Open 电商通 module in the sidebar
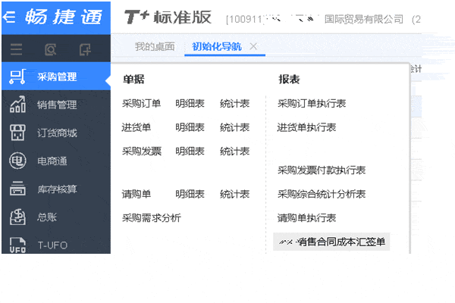Screen dimensions: 455x303 (x=56, y=161)
